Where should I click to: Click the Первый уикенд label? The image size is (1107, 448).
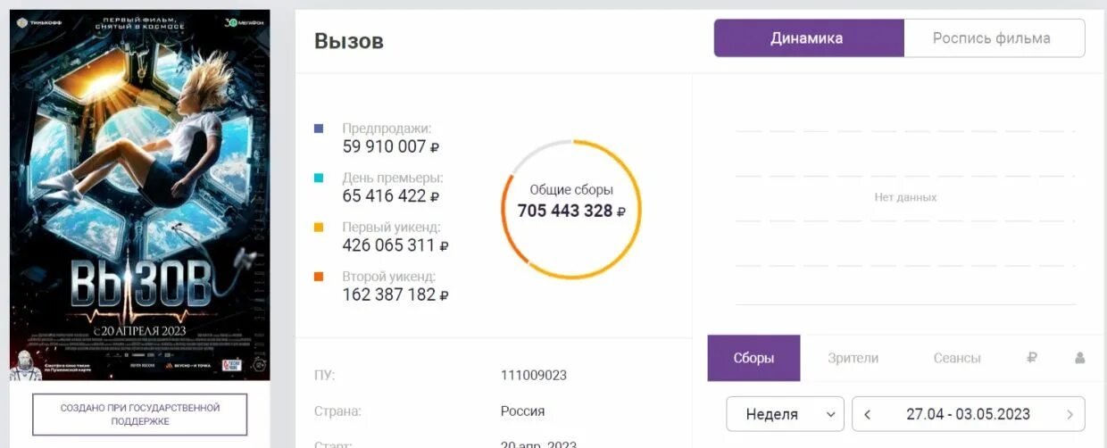[391, 228]
